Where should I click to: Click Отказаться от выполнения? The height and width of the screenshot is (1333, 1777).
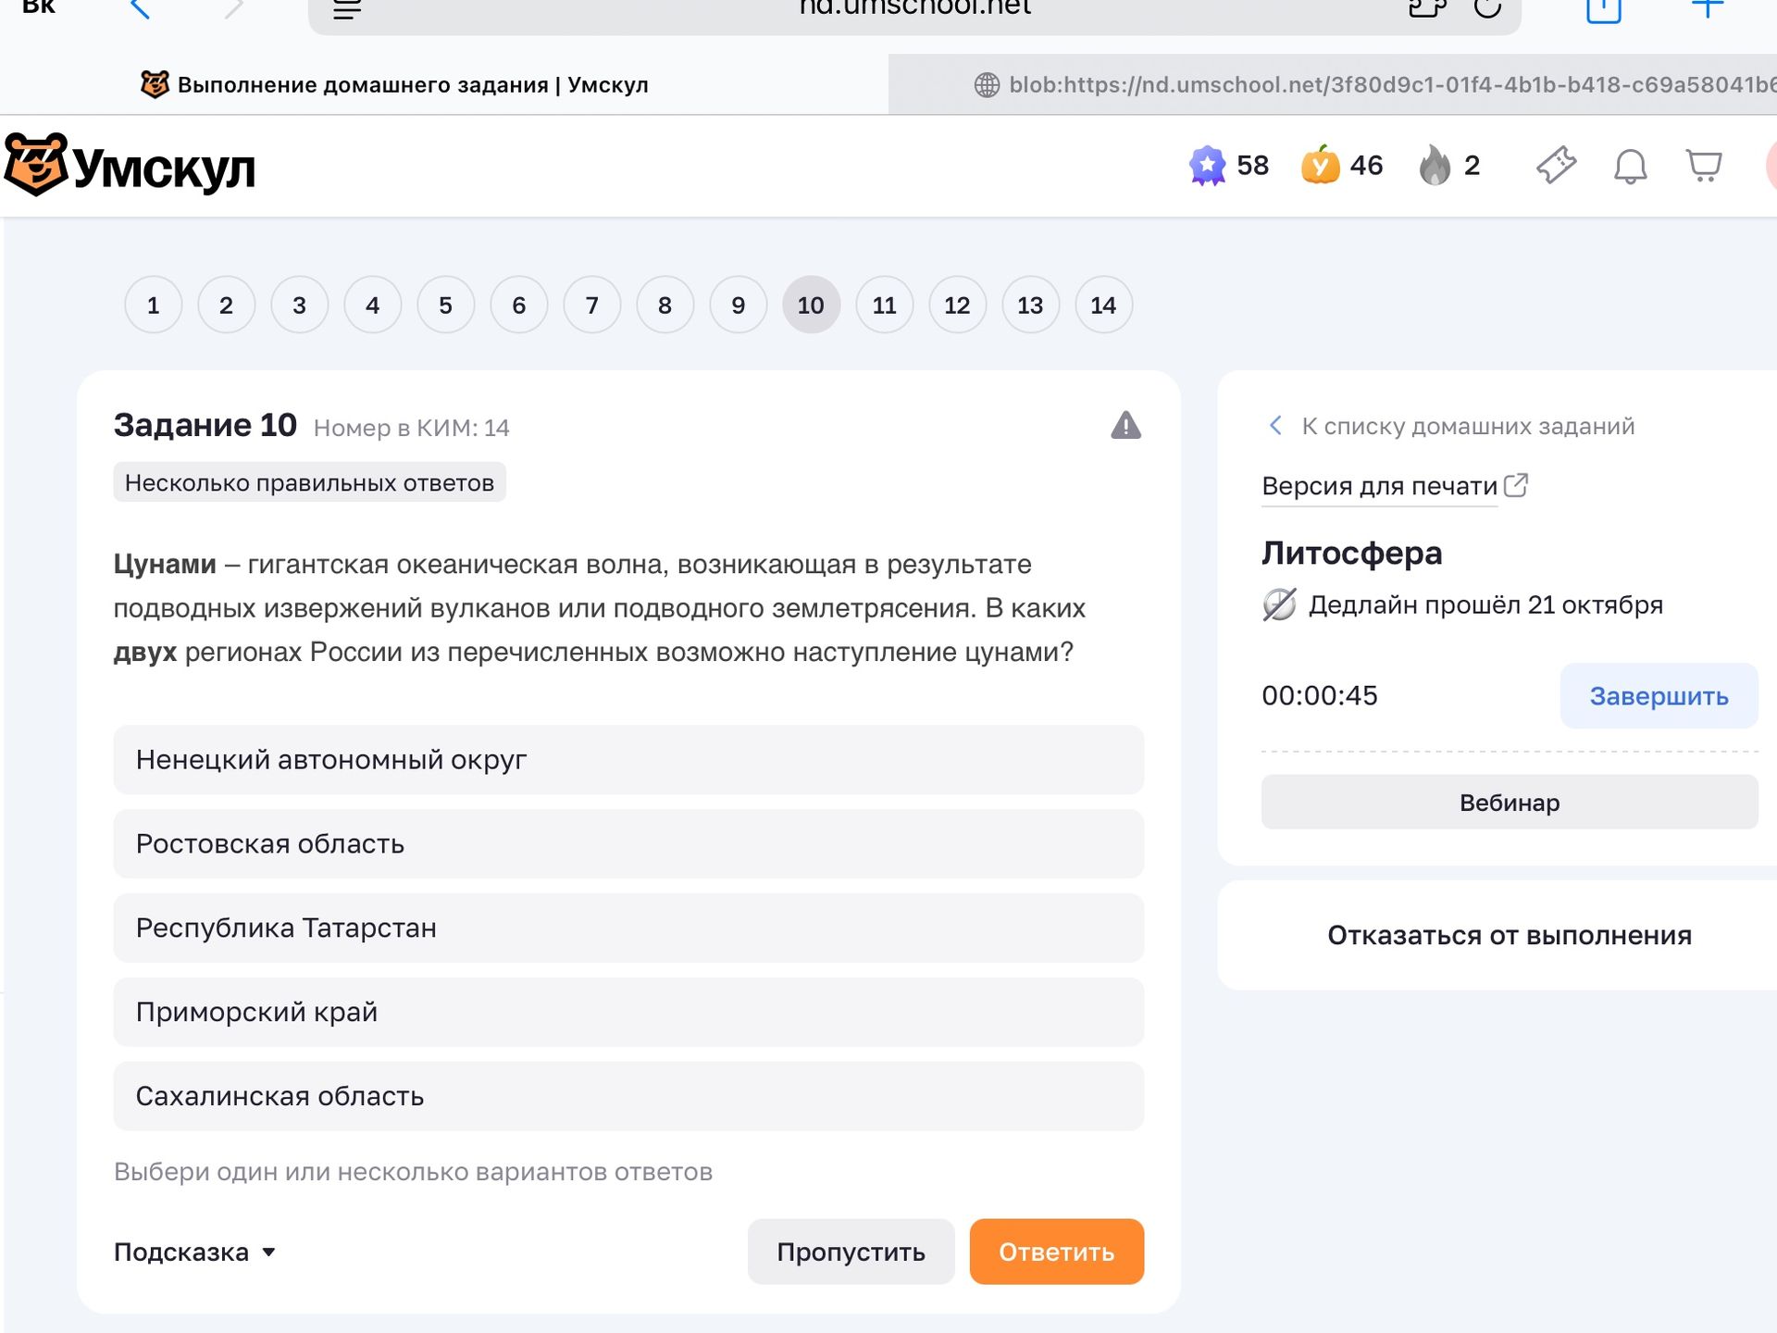pyautogui.click(x=1510, y=935)
